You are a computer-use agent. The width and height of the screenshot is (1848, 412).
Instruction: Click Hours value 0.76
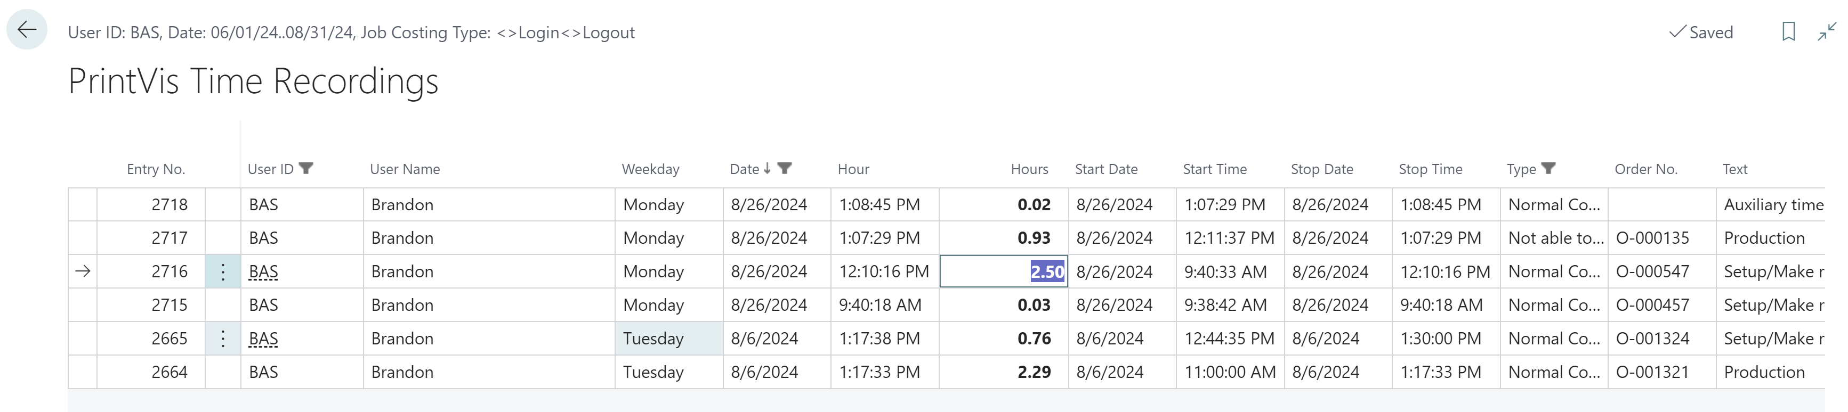(1034, 338)
